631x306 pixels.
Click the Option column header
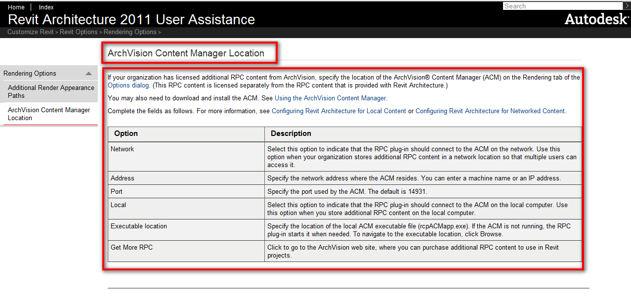tap(126, 133)
